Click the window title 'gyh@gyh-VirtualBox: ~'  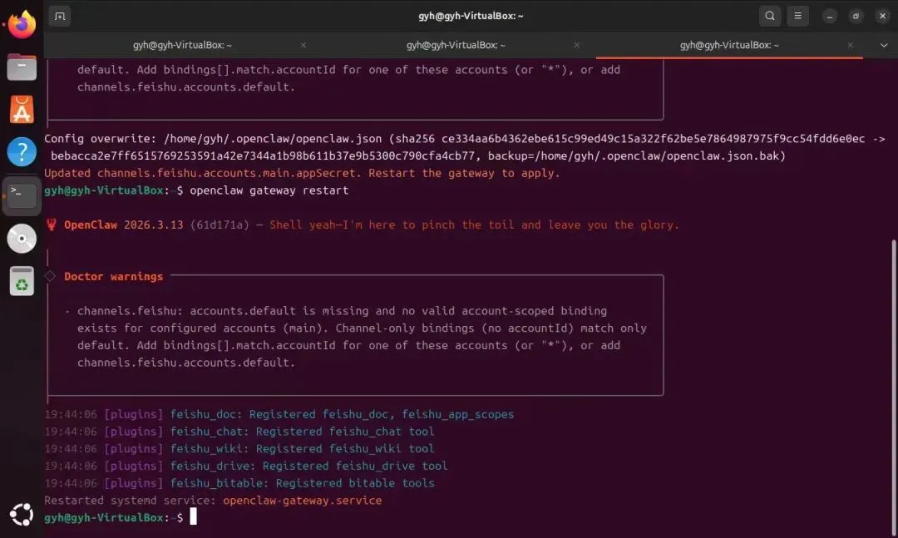pos(471,16)
